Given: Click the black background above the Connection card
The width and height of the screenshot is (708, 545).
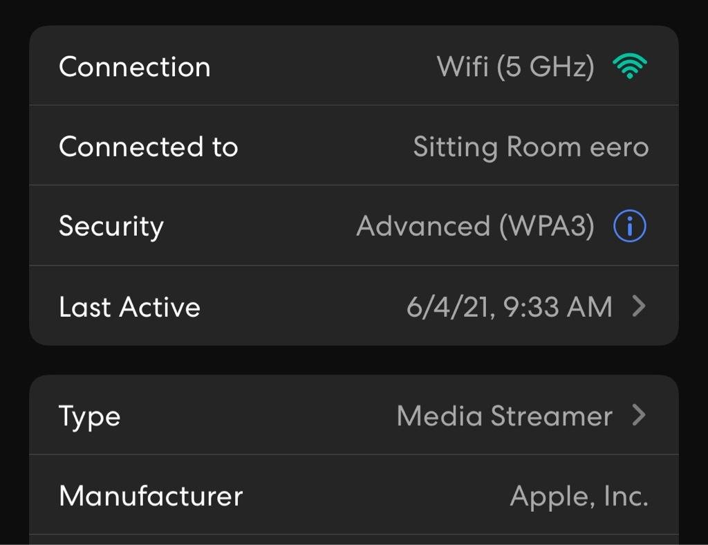Looking at the screenshot, I should tap(354, 11).
